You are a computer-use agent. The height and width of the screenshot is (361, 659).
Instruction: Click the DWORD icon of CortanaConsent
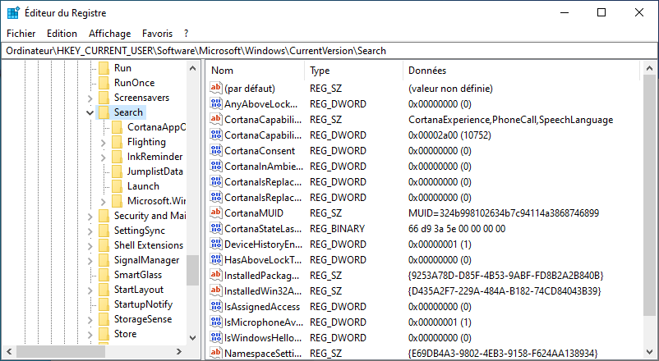[x=216, y=151]
